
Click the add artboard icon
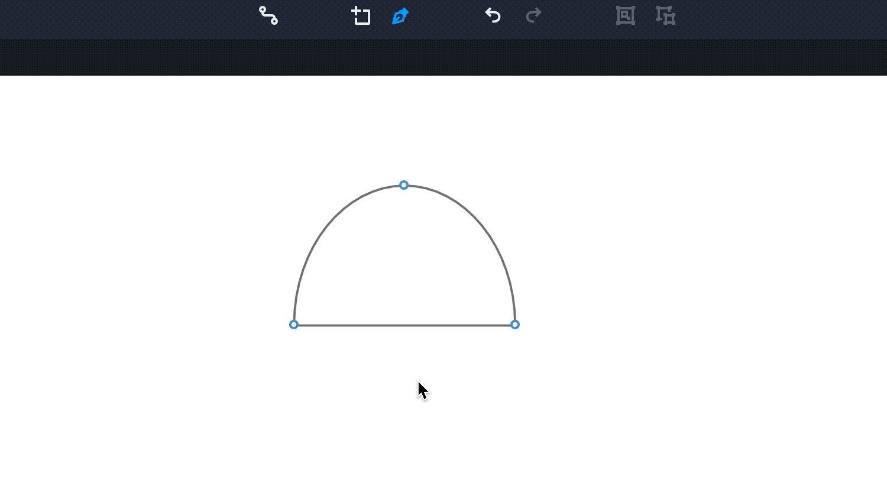click(361, 16)
